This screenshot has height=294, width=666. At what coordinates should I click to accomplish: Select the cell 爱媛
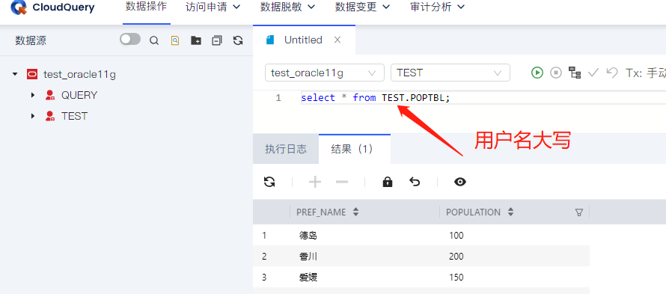[x=308, y=278]
